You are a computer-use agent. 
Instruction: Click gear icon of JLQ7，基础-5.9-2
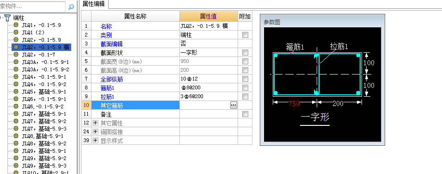point(16,121)
